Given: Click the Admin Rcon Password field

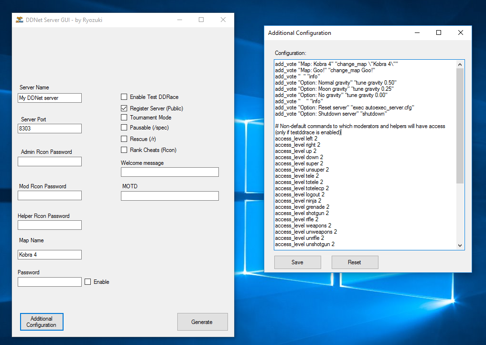Looking at the screenshot, I should click(50, 162).
